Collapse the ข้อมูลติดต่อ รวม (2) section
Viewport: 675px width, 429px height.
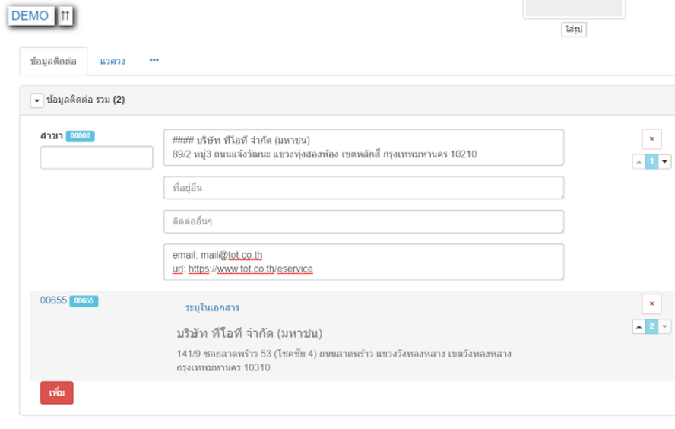36,100
